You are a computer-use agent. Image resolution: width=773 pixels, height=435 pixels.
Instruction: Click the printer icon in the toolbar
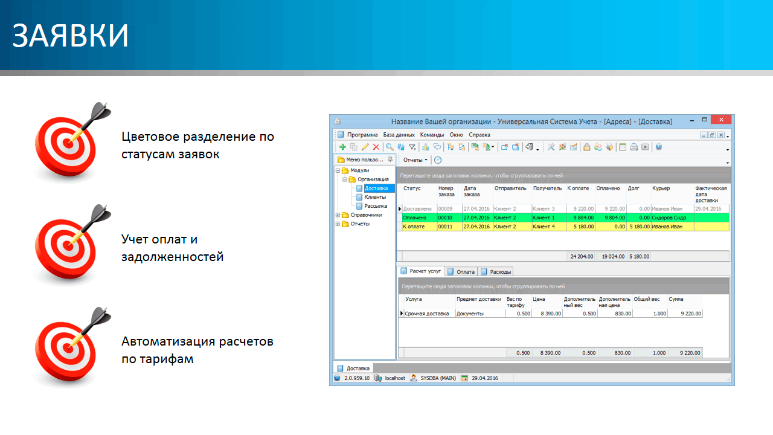coord(633,147)
